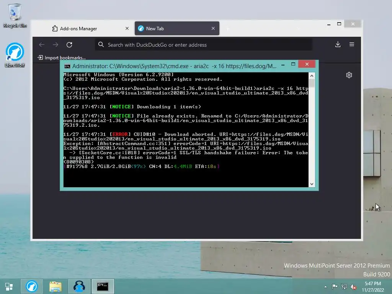Minimize the cmd.exe window

(x=283, y=64)
